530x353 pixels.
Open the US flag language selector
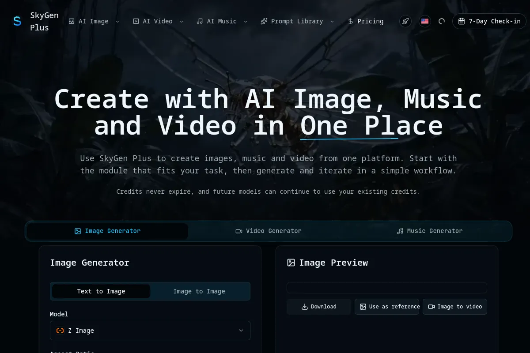click(x=425, y=21)
